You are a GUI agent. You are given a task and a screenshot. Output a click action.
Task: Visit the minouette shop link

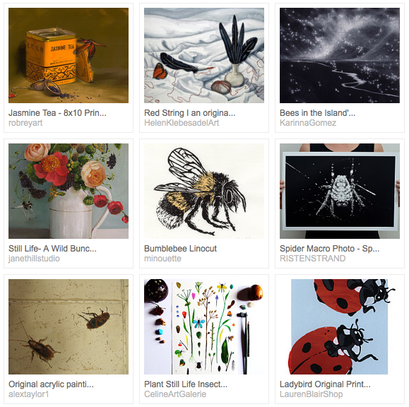coord(162,259)
